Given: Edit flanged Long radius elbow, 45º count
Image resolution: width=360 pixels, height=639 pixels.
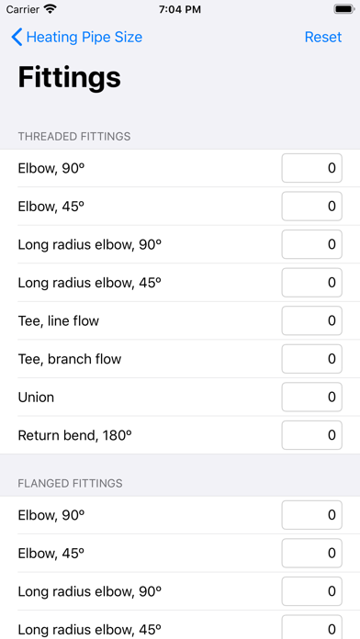Looking at the screenshot, I should [x=312, y=628].
